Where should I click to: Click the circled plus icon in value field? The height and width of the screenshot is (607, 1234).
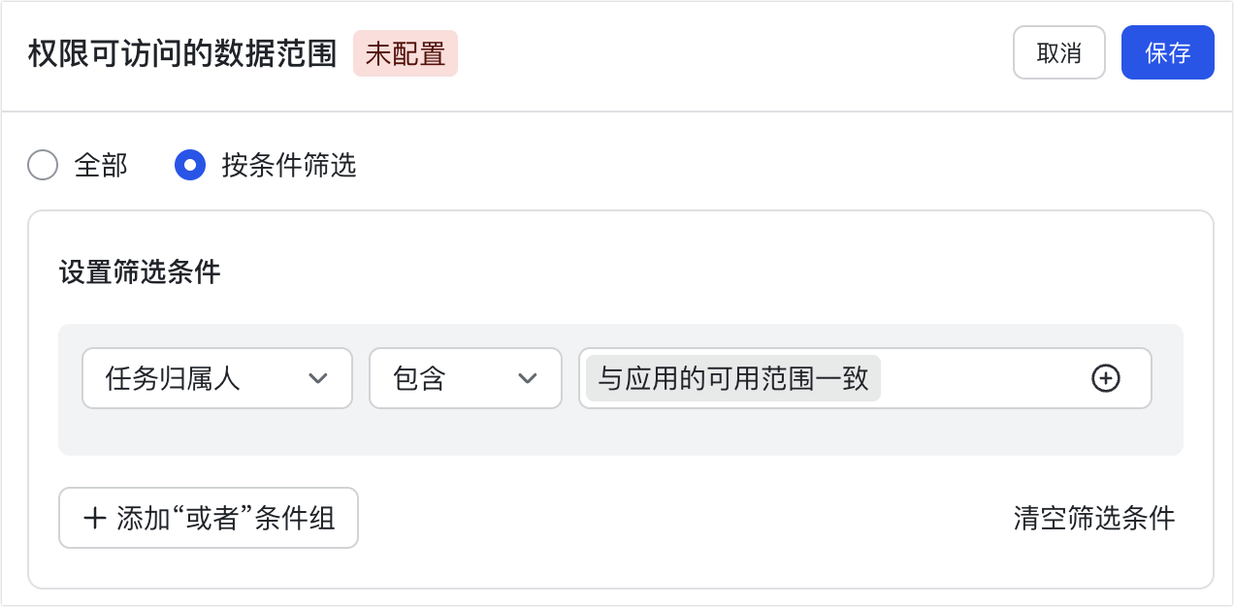click(x=1105, y=378)
